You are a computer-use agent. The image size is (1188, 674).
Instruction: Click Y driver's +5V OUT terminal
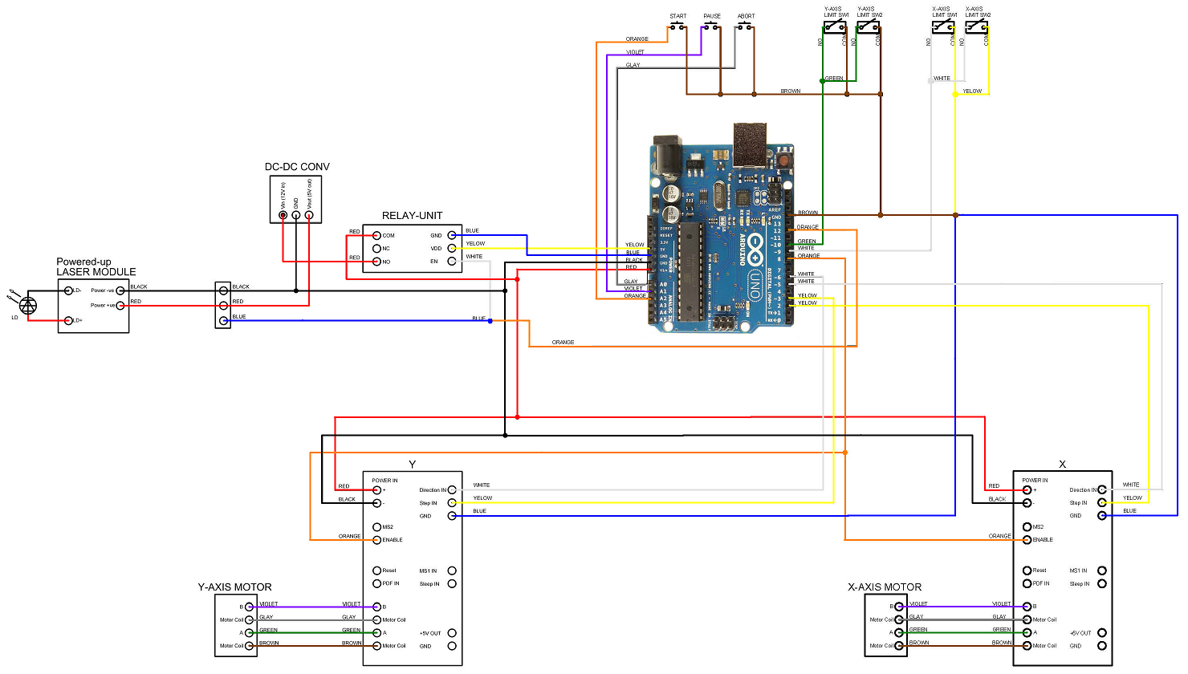pyautogui.click(x=452, y=633)
